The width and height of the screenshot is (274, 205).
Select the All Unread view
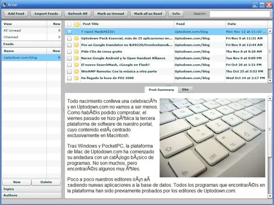tap(31, 30)
